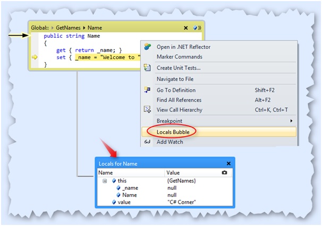
Task: Click the Value column header in Locals
Action: click(198, 173)
